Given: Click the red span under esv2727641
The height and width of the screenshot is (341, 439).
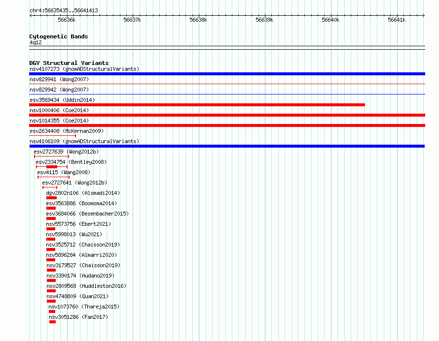Looking at the screenshot, I should point(50,187).
